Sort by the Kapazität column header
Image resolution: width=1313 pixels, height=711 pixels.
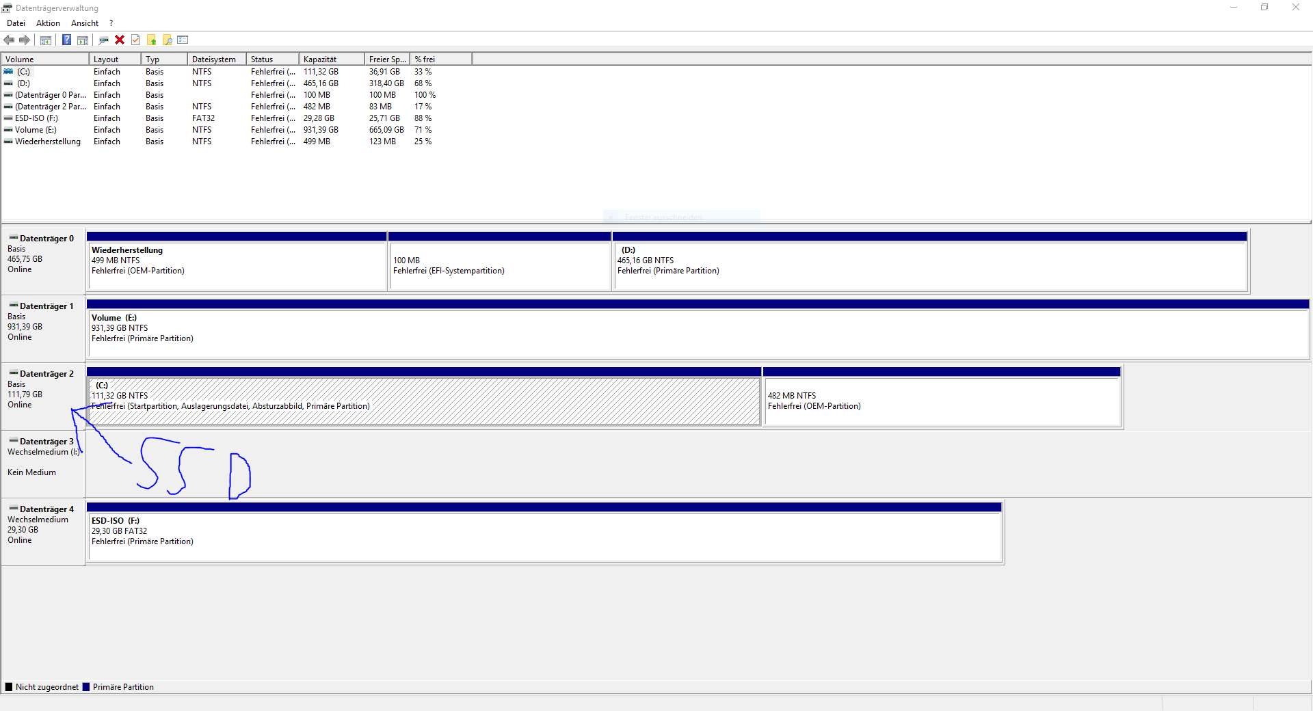click(332, 59)
